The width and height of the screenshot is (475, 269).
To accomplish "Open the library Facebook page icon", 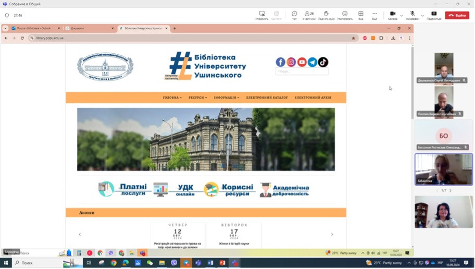I will 280,62.
